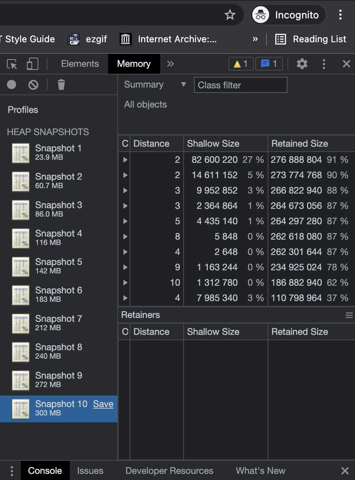The image size is (355, 480).
Task: Click the issues flag icon showing 1
Action: point(269,64)
